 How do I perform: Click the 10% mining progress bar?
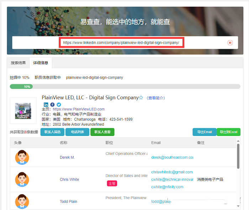pyautogui.click(x=125, y=86)
